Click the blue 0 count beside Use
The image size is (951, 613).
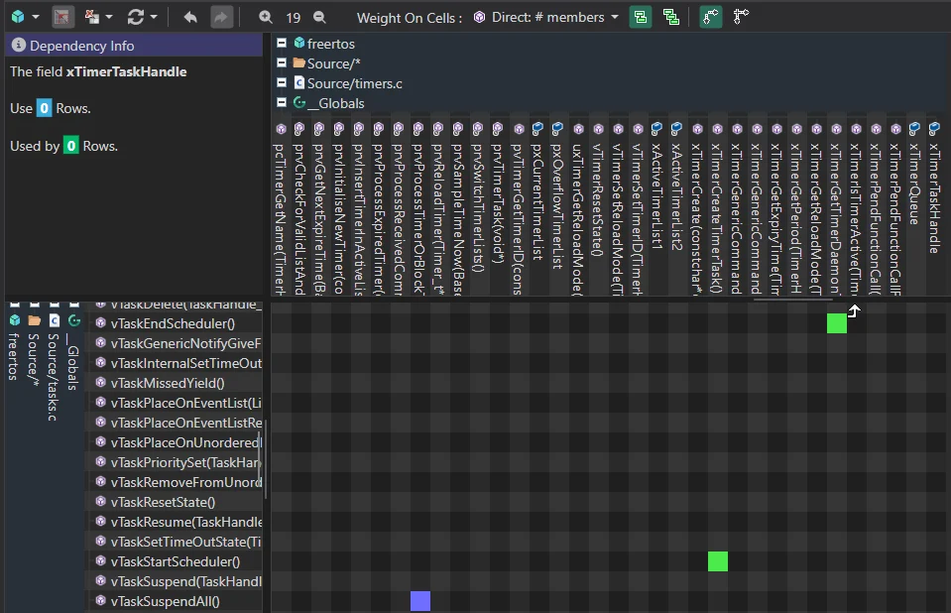[x=44, y=108]
